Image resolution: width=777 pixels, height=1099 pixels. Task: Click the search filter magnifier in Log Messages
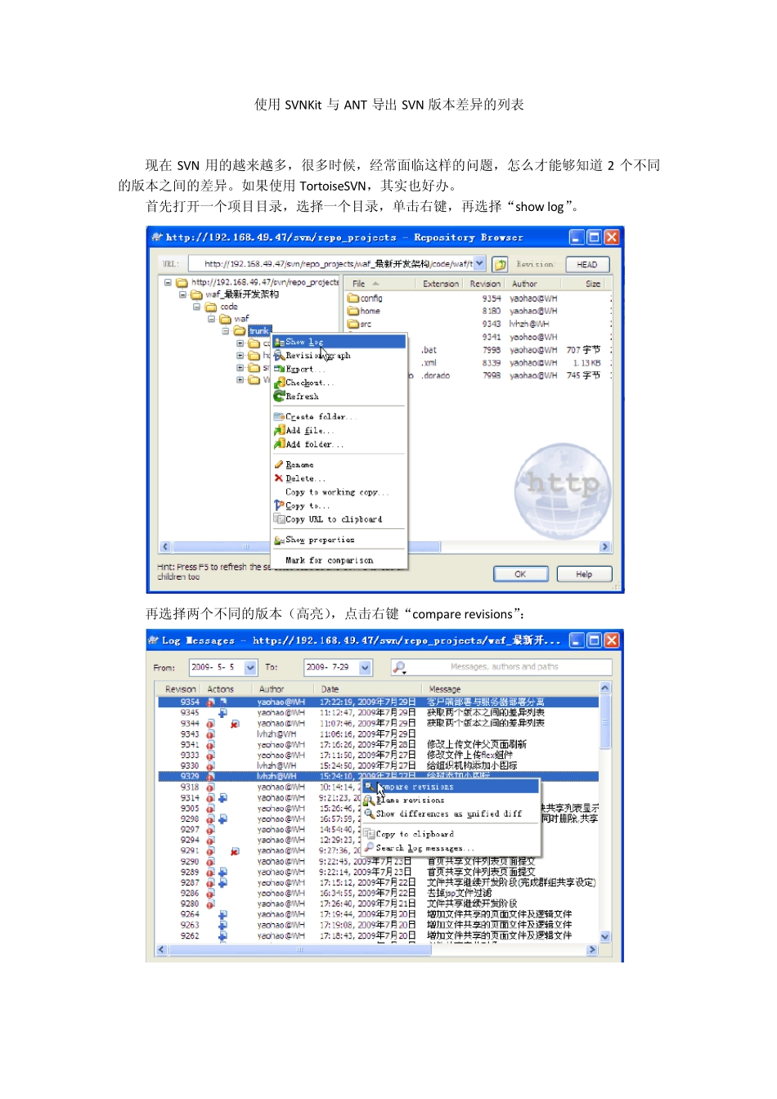(x=400, y=668)
